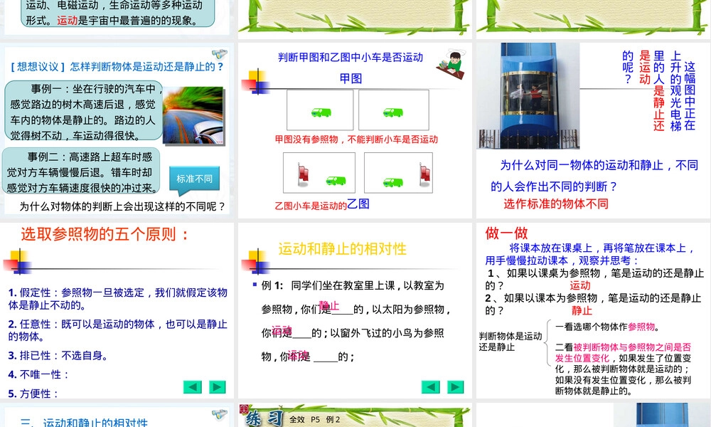Screen dimensions: 711x427
Task: Select principle 1. 假定性
Action: 118,299
